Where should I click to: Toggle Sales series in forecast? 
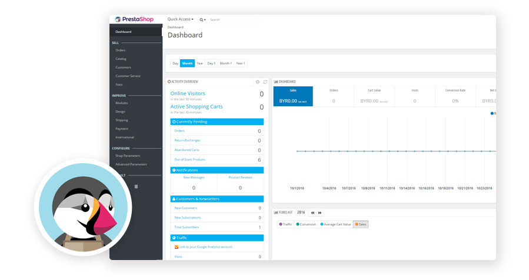coord(361,224)
